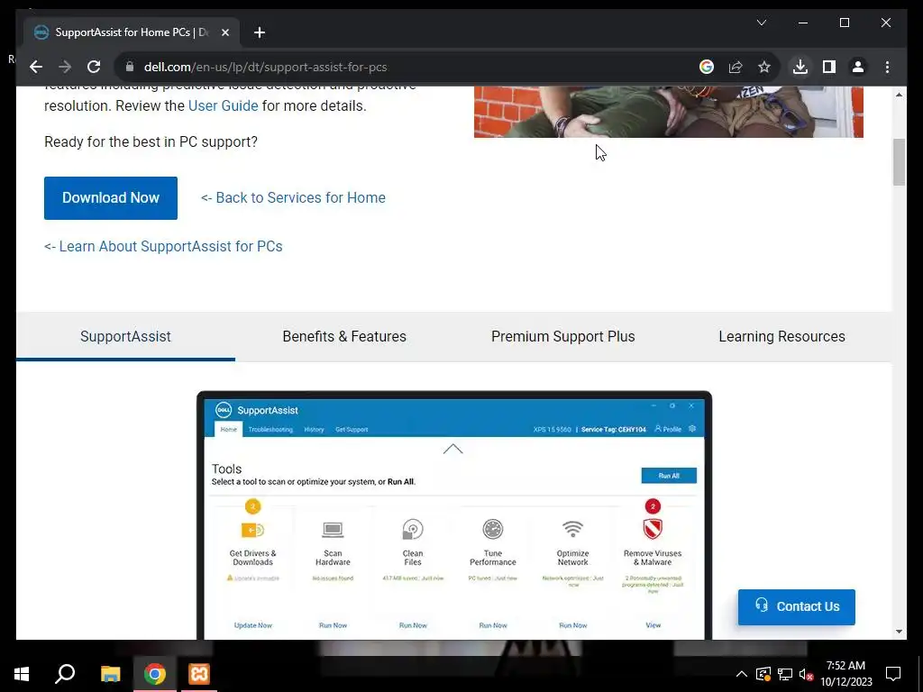
Task: Open the User Guide link
Action: point(224,106)
